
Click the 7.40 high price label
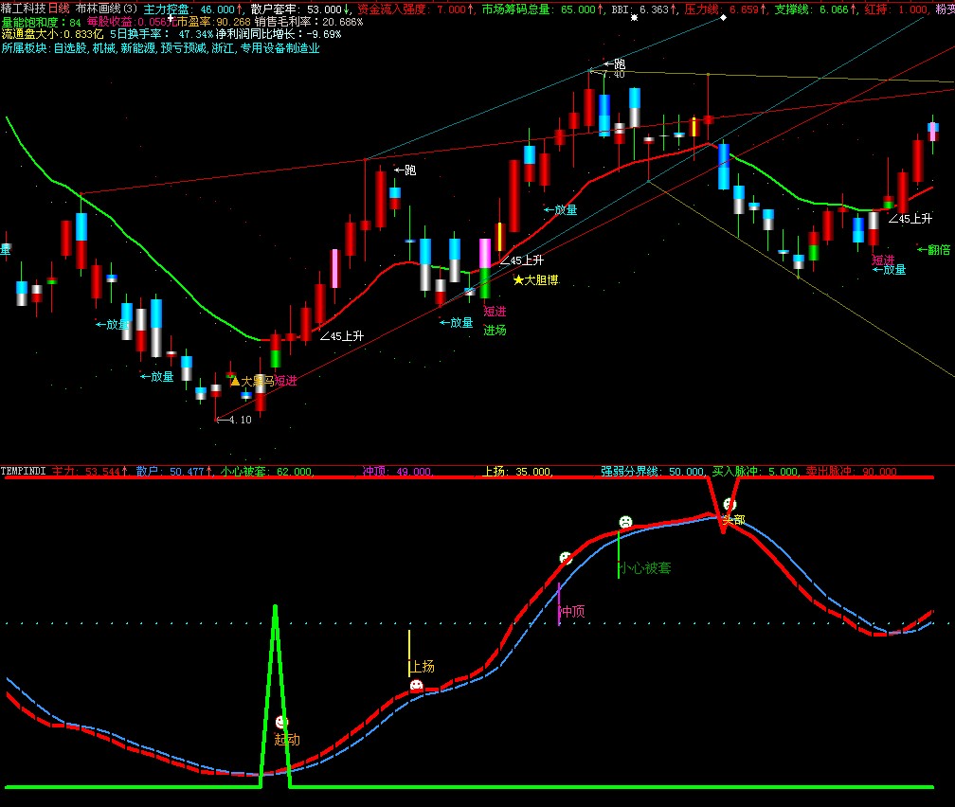pos(613,74)
